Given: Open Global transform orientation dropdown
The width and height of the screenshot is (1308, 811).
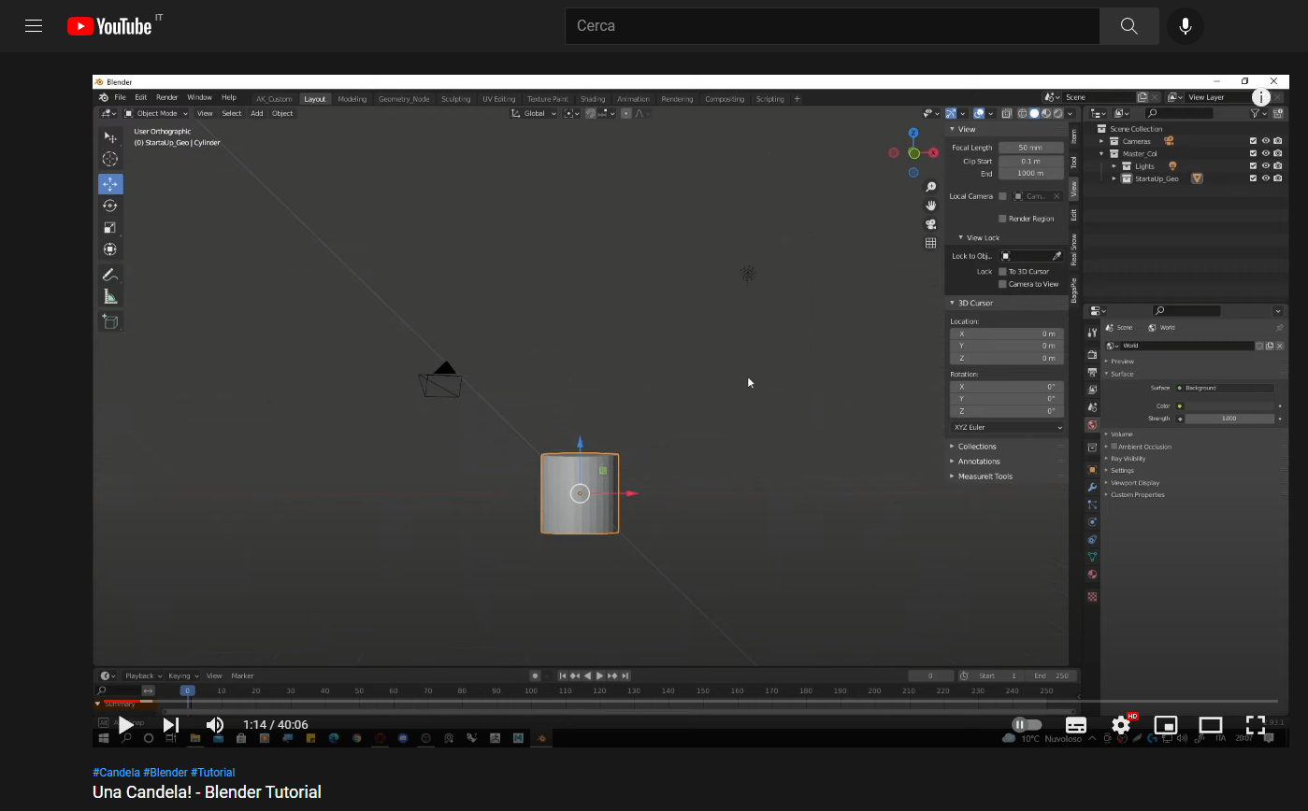Looking at the screenshot, I should 534,113.
